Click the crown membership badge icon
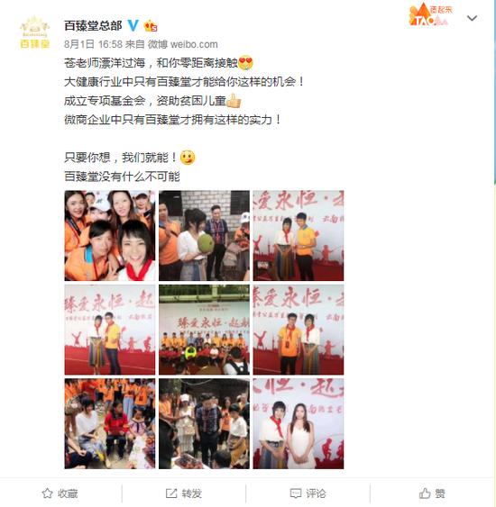Screen dimensions: 496x507 (151, 25)
